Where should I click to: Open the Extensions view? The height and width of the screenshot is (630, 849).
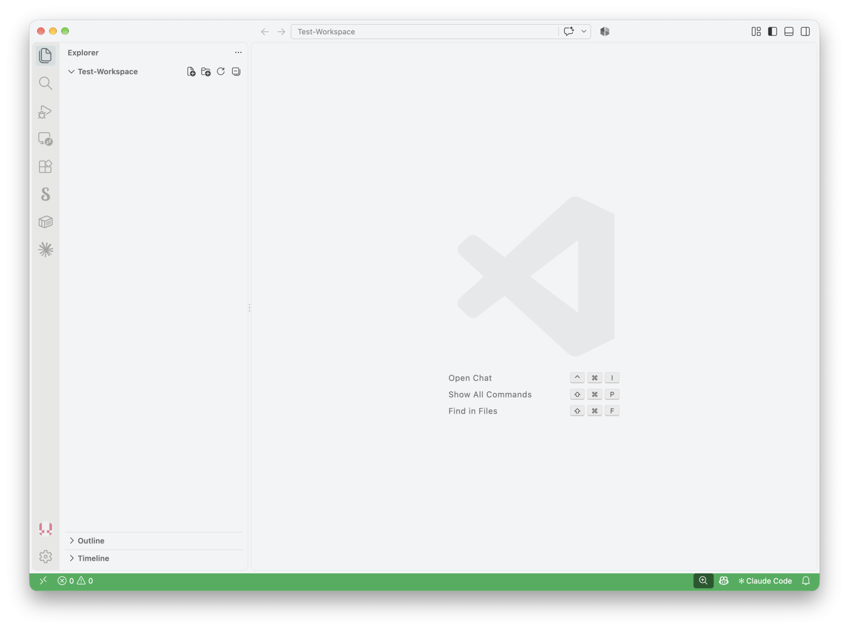(x=45, y=167)
